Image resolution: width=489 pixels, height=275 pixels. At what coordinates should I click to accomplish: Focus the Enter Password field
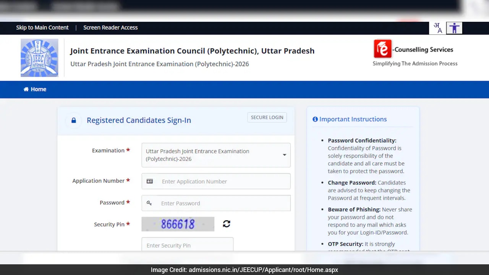(x=216, y=203)
